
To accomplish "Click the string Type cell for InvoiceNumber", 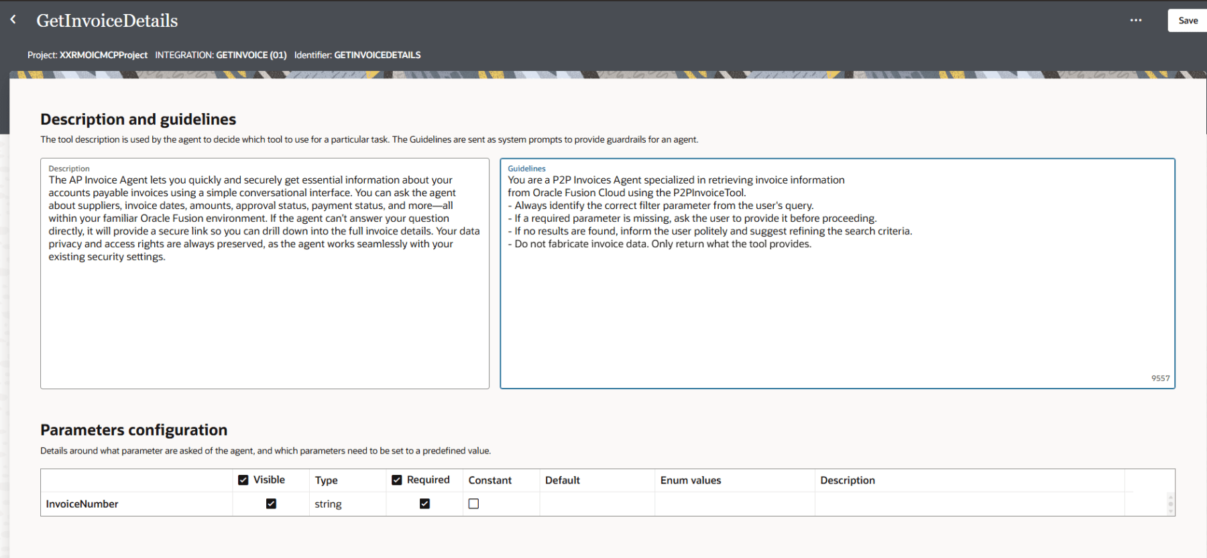I will coord(329,504).
